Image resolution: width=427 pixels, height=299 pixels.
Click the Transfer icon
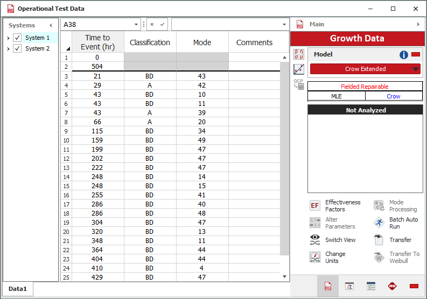click(379, 240)
